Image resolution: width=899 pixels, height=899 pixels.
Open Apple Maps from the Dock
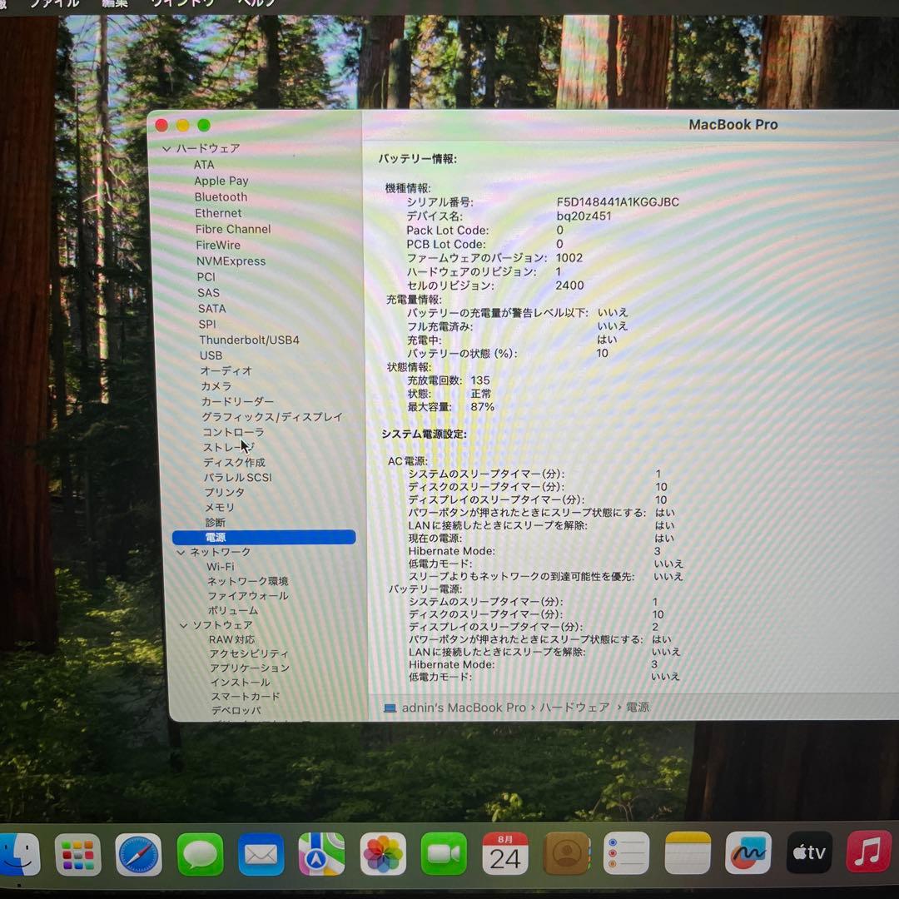tap(321, 853)
